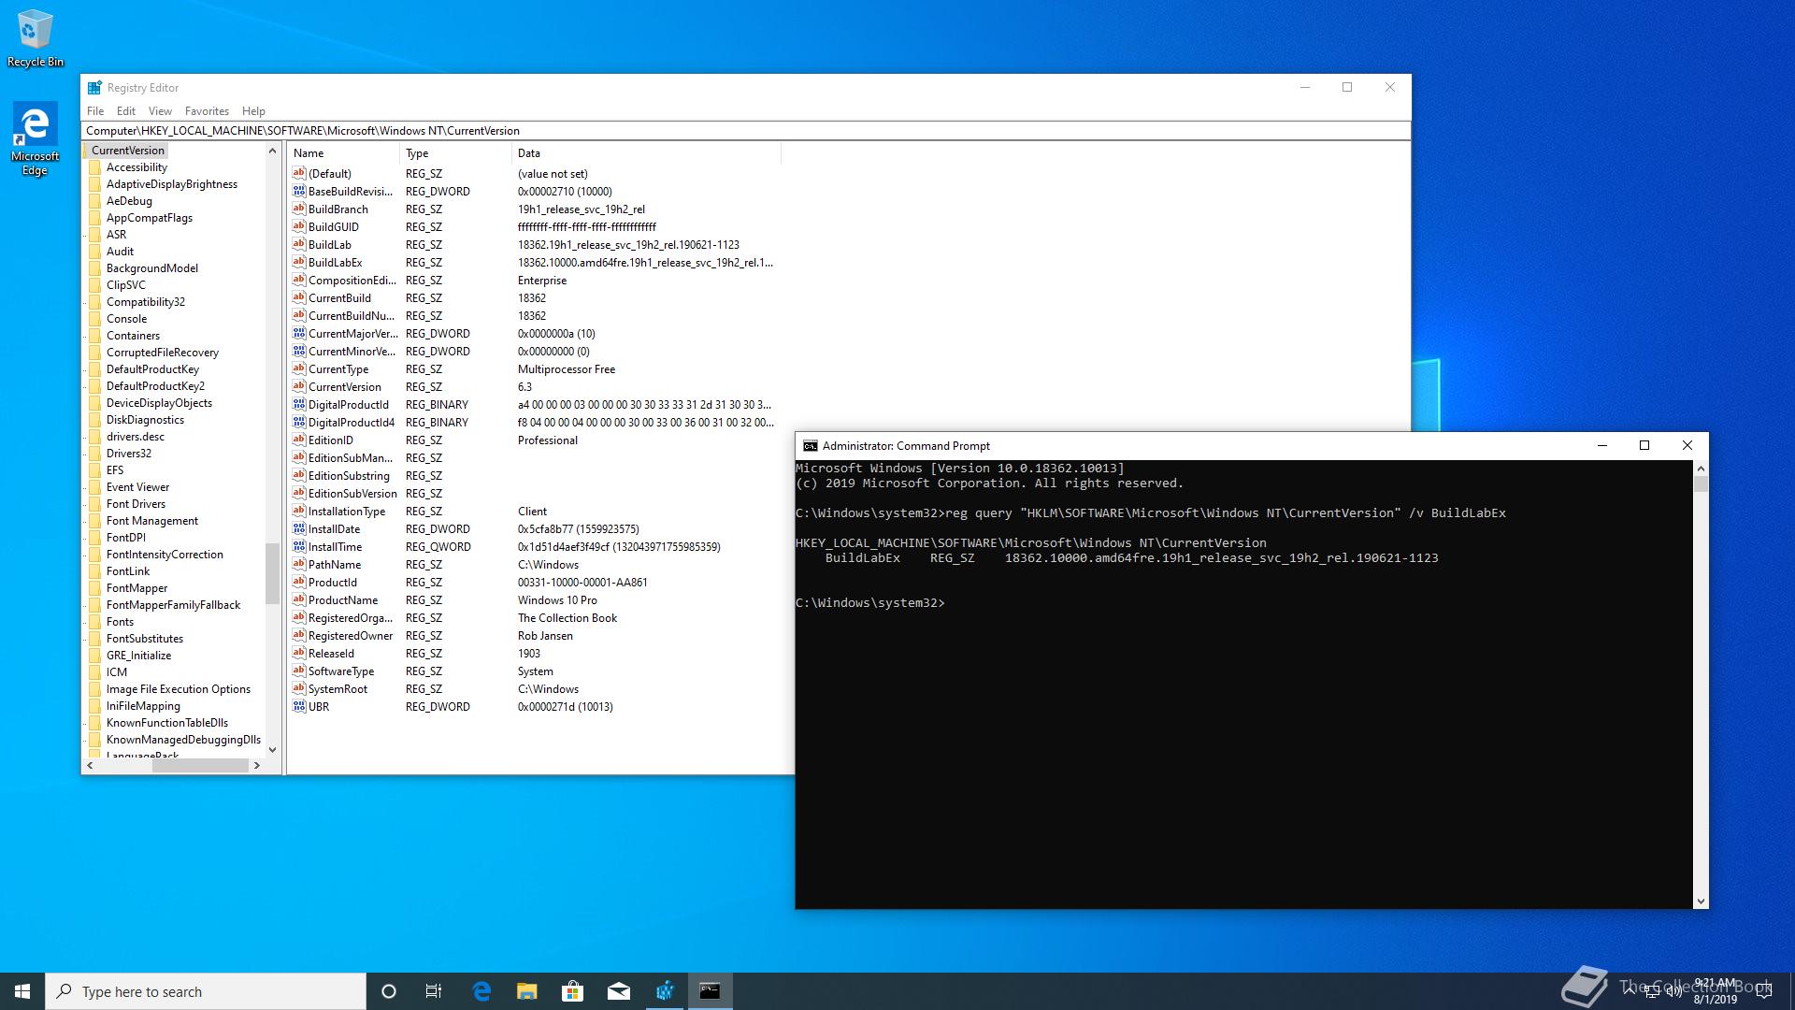Select the Image File Execution Options key
Image resolution: width=1795 pixels, height=1010 pixels.
(179, 689)
